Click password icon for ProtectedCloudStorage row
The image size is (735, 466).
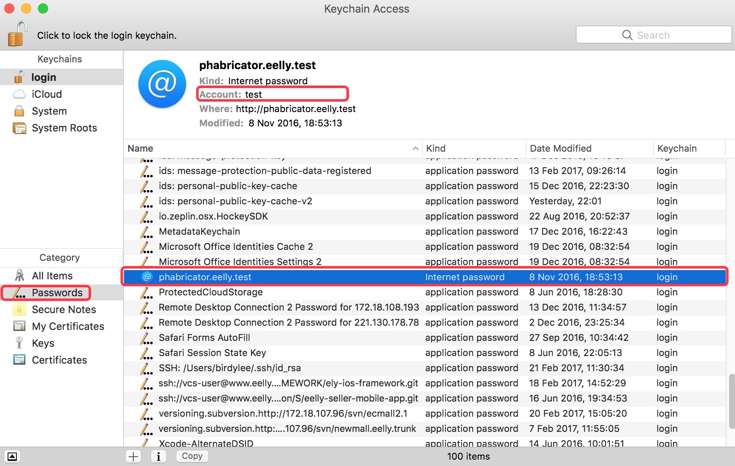pyautogui.click(x=146, y=292)
